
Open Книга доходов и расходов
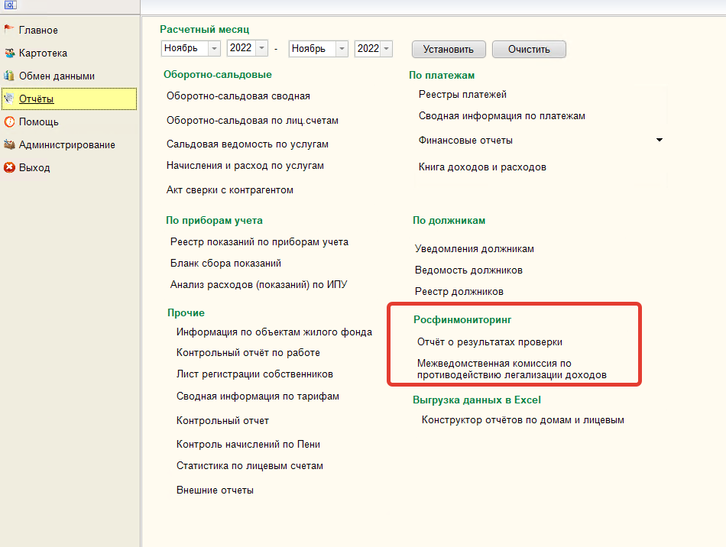pos(482,167)
